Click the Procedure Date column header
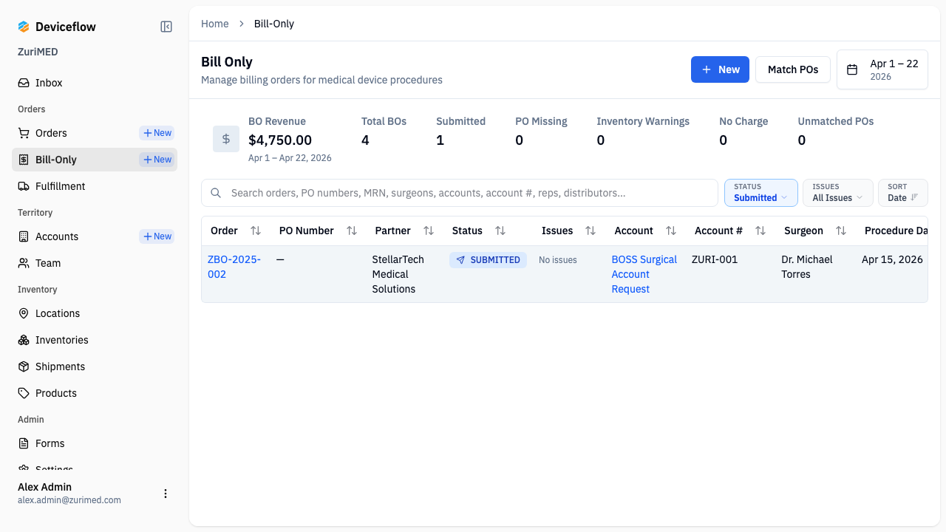This screenshot has width=946, height=532. click(x=896, y=231)
